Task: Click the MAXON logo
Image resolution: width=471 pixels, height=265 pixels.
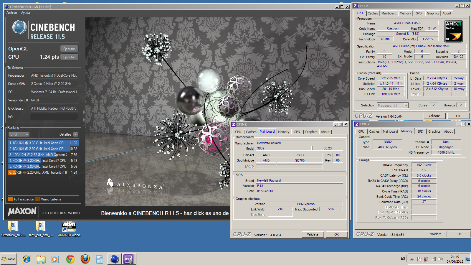Action: 22,211
